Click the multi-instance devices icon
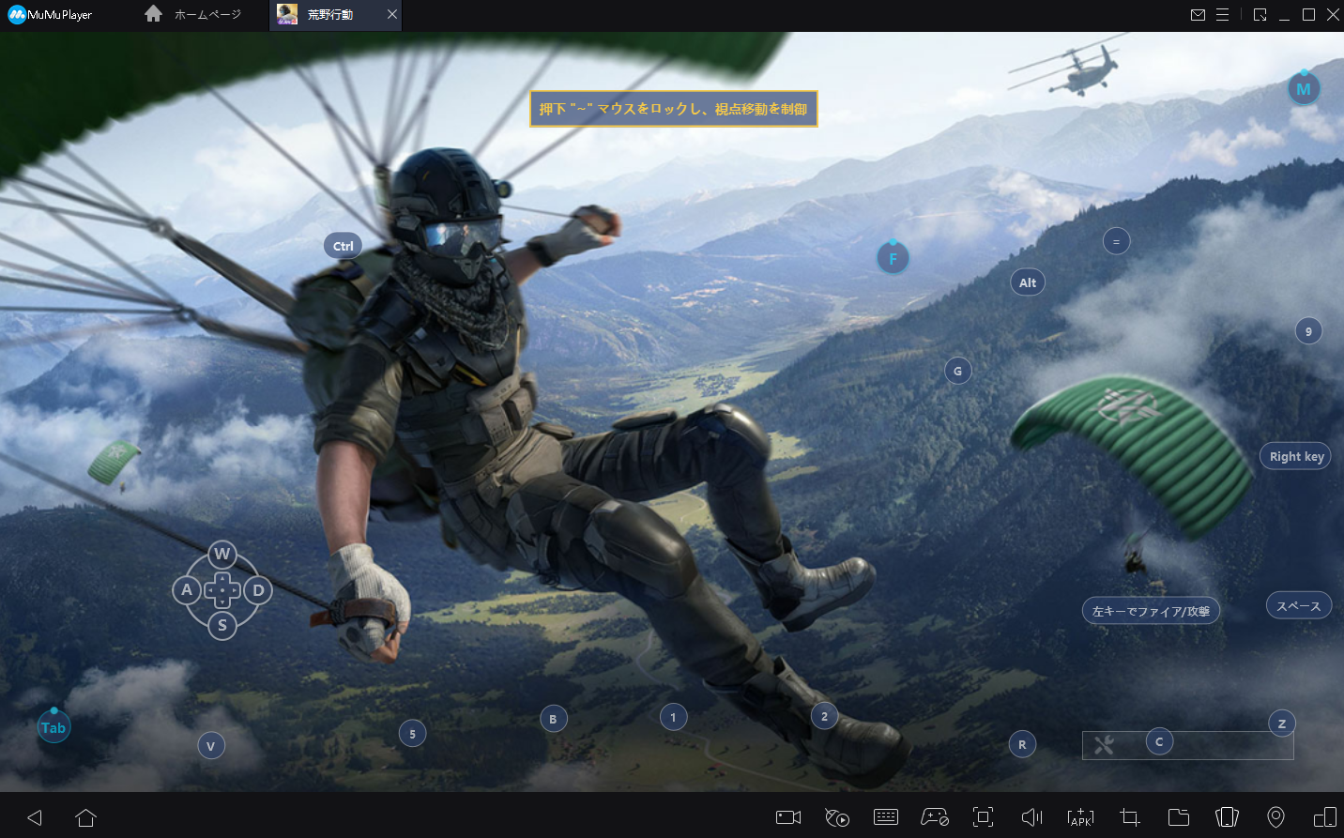Image resolution: width=1344 pixels, height=838 pixels. tap(1324, 817)
